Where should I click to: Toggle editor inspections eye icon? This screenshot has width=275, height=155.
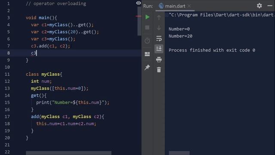point(138,3)
